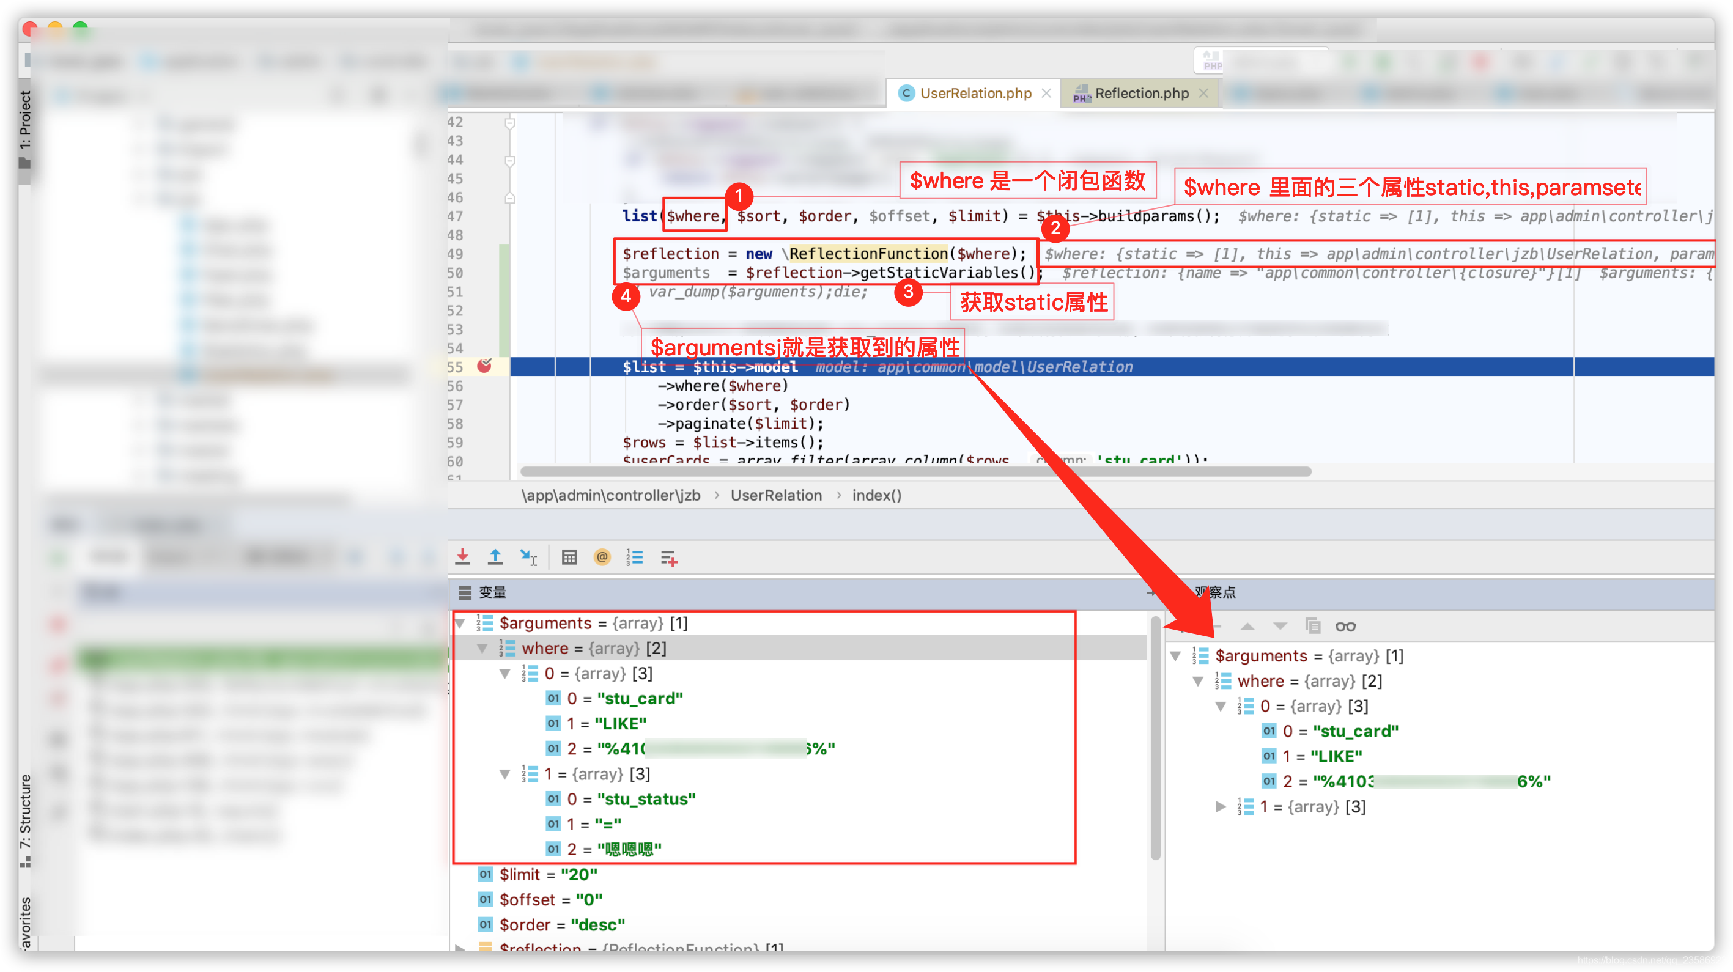Collapse the 'where' array in variables panel
1733x972 pixels.
482,648
